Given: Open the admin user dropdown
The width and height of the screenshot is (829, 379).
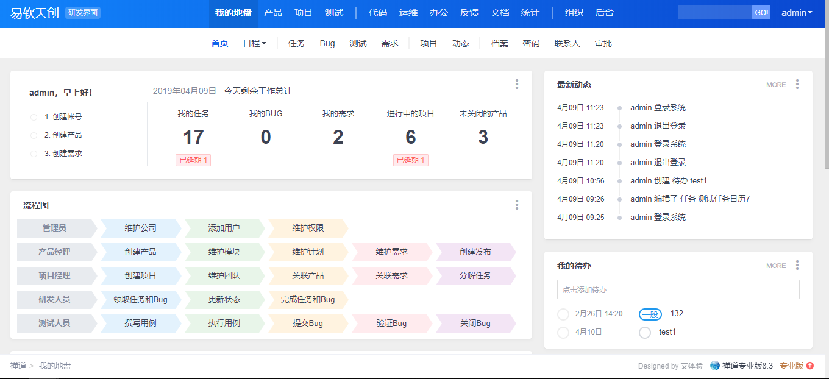Looking at the screenshot, I should pyautogui.click(x=797, y=13).
